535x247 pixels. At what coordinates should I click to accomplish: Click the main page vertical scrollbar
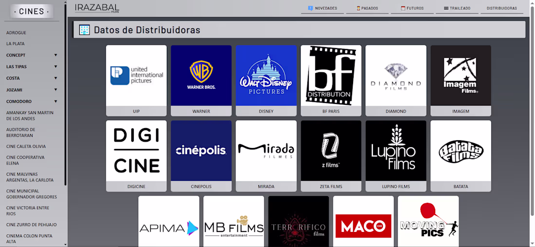[x=532, y=111]
